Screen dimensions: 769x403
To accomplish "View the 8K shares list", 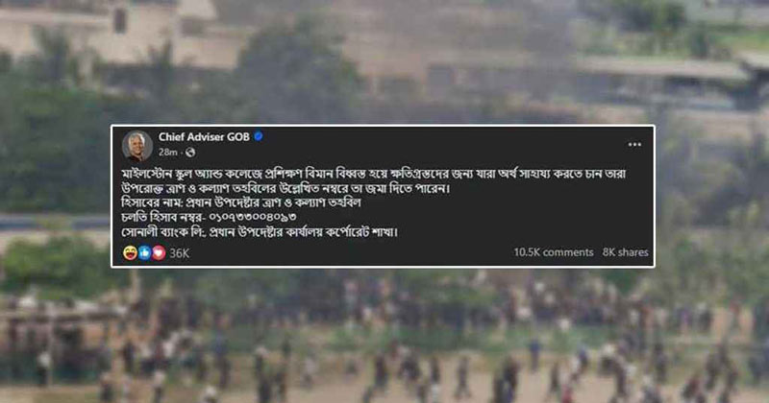I will click(x=626, y=252).
